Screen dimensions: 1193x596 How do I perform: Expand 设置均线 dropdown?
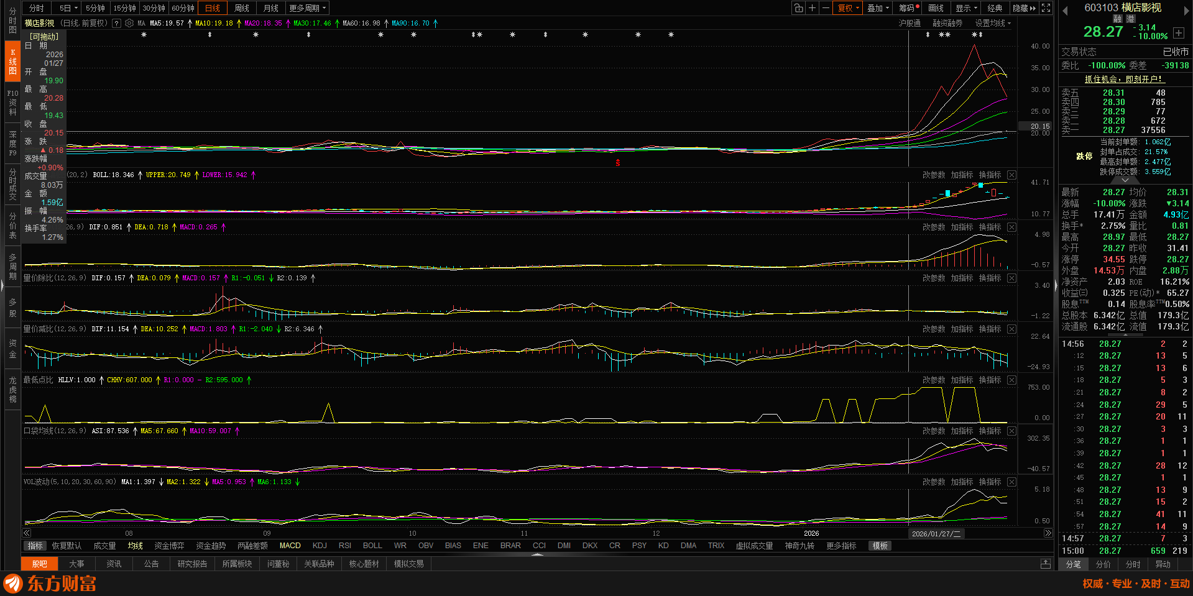pos(993,23)
